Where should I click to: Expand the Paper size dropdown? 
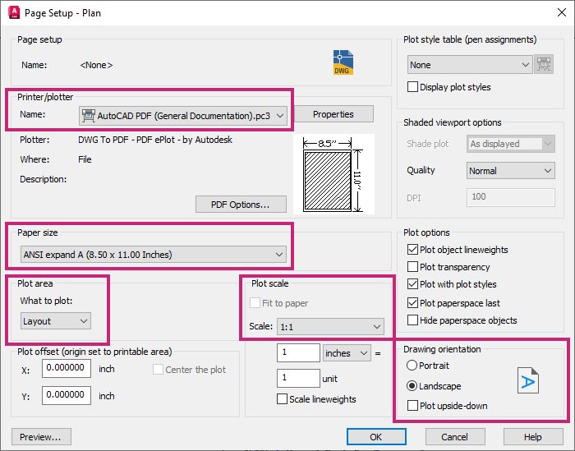(154, 255)
